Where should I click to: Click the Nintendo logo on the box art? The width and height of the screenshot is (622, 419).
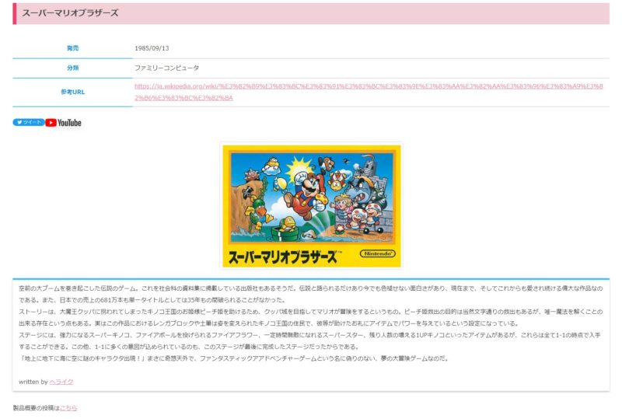(377, 254)
